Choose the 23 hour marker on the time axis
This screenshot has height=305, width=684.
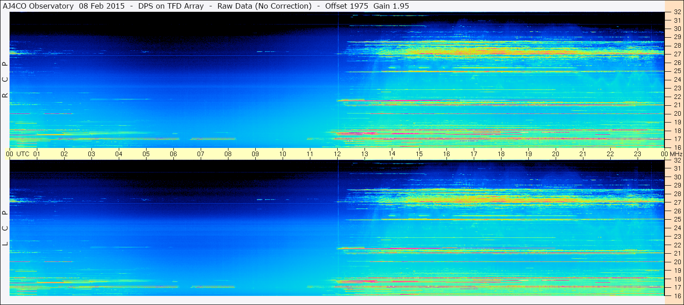[x=638, y=154]
